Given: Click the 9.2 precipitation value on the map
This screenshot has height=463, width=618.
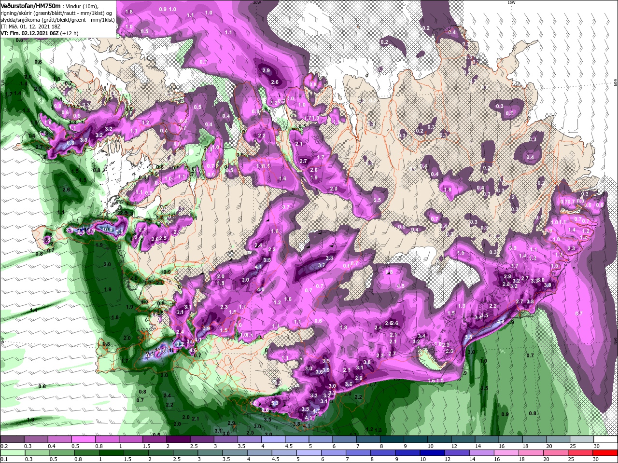Looking at the screenshot, I should 179,344.
